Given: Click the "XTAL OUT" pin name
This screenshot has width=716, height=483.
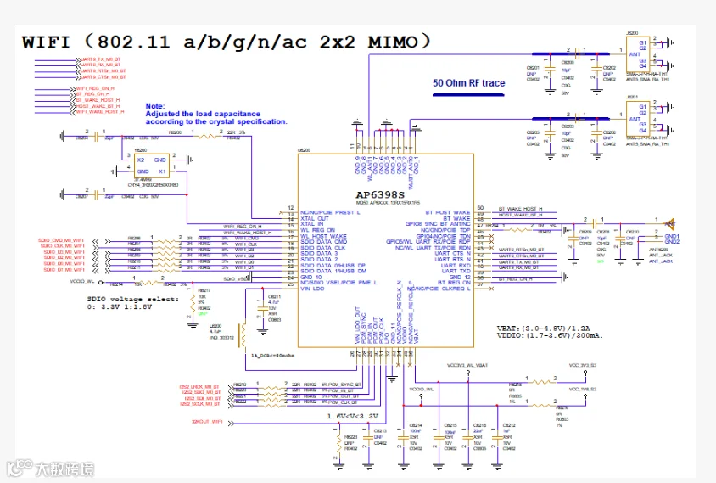Looking at the screenshot, I should (x=314, y=218).
